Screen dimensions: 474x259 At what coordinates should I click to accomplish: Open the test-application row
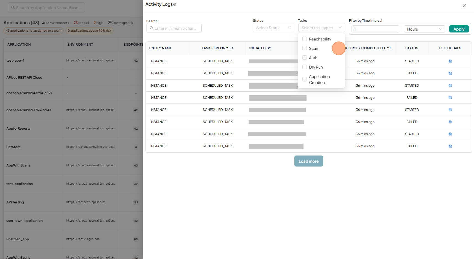(x=19, y=184)
